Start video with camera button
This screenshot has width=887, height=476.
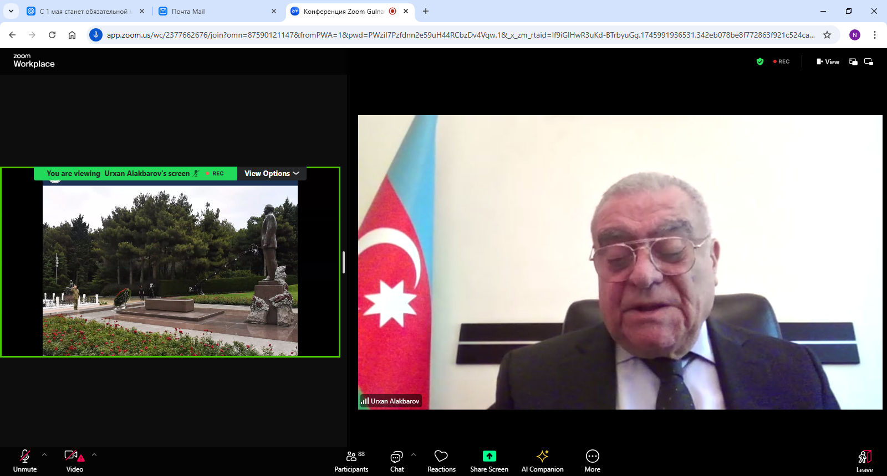(74, 461)
